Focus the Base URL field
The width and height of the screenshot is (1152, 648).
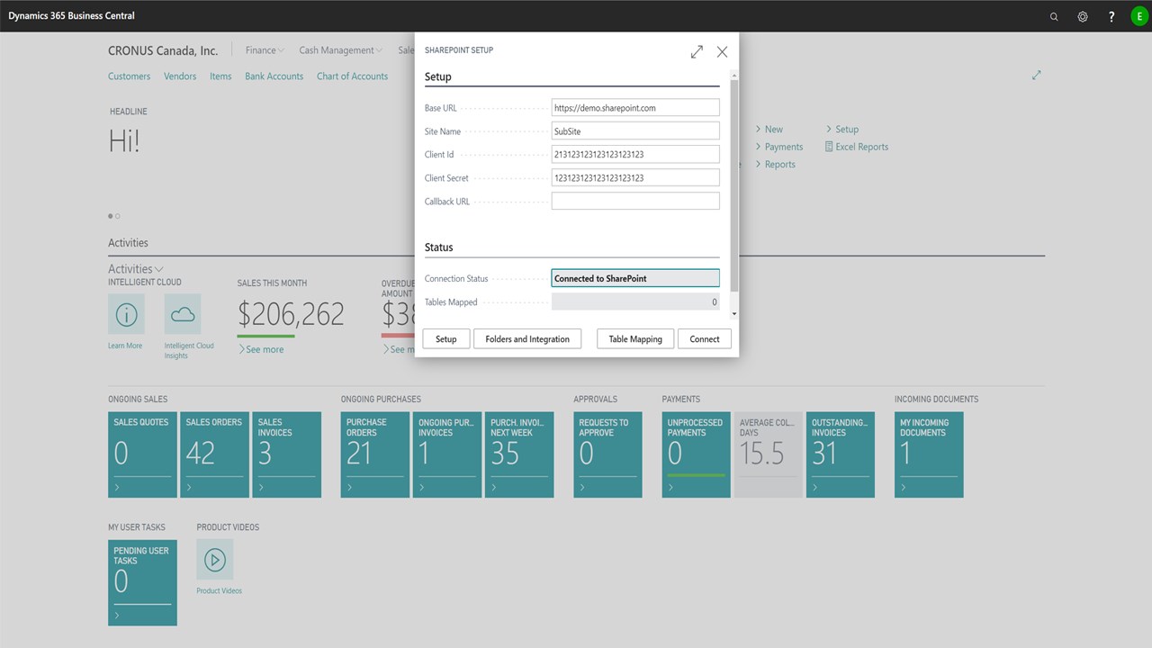[x=635, y=108]
